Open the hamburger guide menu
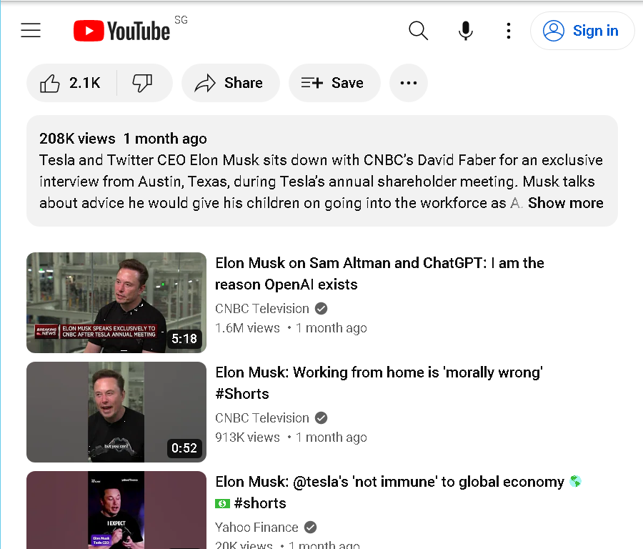643x549 pixels. [31, 30]
